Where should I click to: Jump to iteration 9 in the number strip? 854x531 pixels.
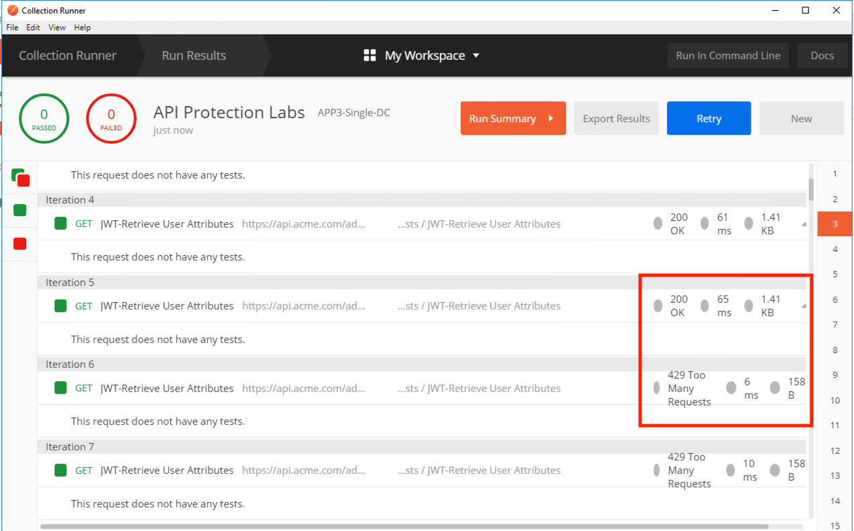(x=835, y=375)
